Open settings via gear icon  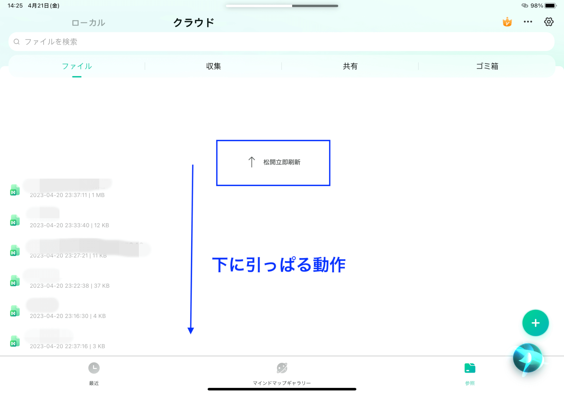[549, 22]
